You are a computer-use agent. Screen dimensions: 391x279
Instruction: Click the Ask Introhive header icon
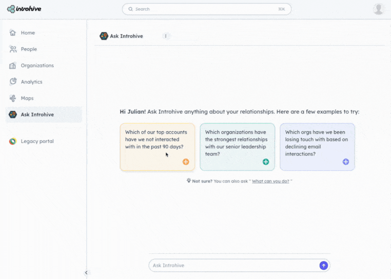[x=104, y=36]
